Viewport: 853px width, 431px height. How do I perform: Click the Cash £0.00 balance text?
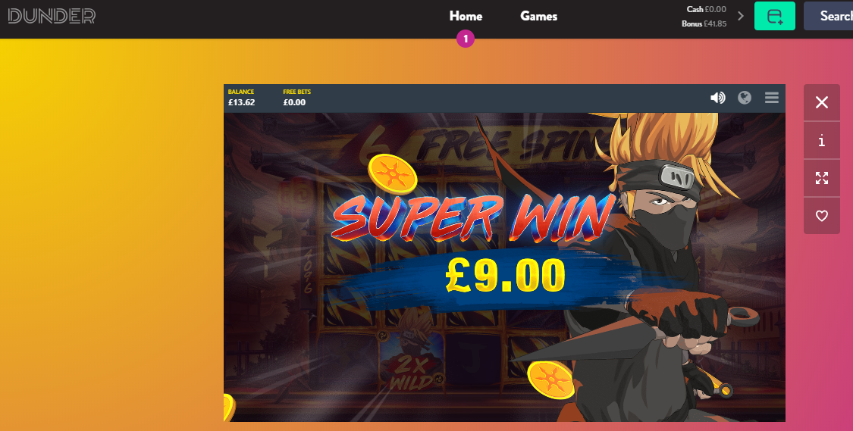tap(706, 9)
